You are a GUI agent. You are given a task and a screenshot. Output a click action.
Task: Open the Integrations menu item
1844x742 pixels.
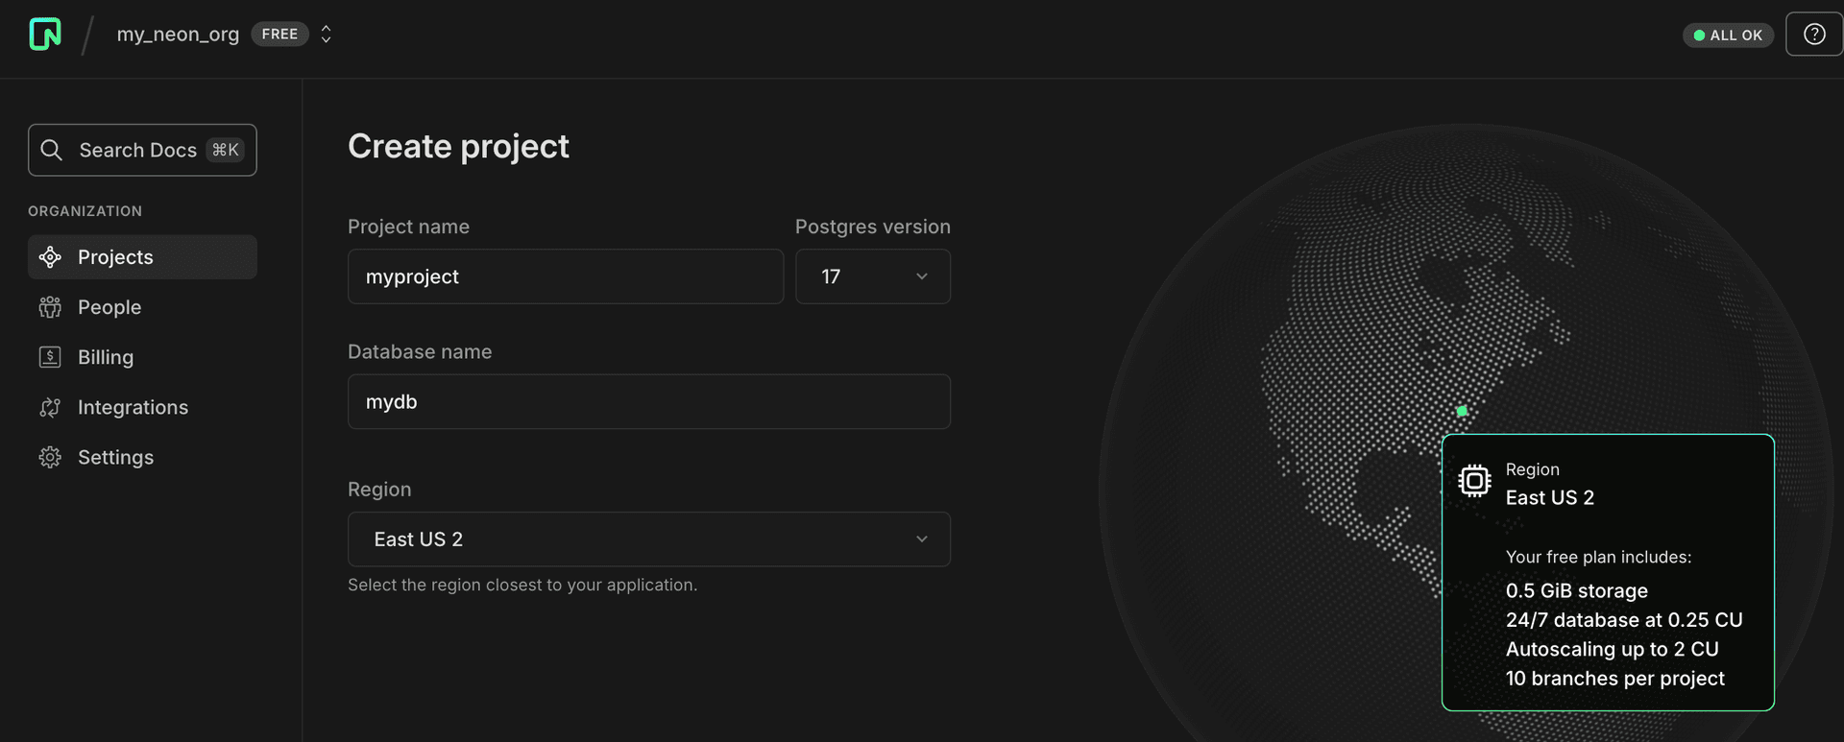point(133,408)
